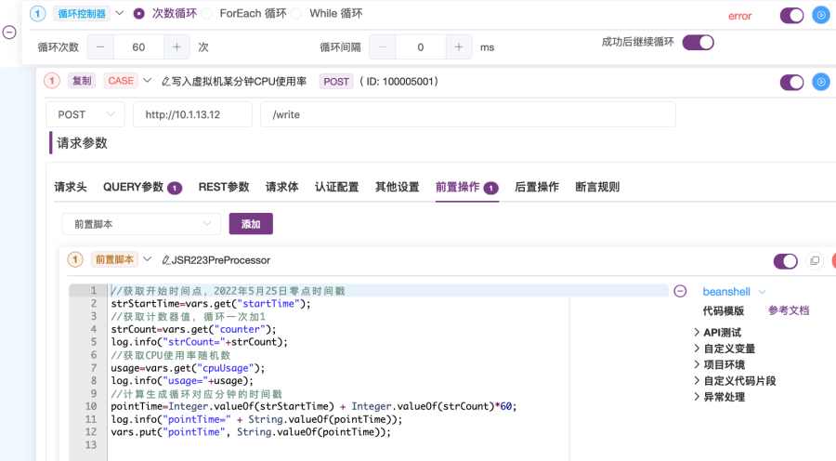The width and height of the screenshot is (836, 461).
Task: Switch to the QUERY参数 tab
Action: (x=142, y=187)
